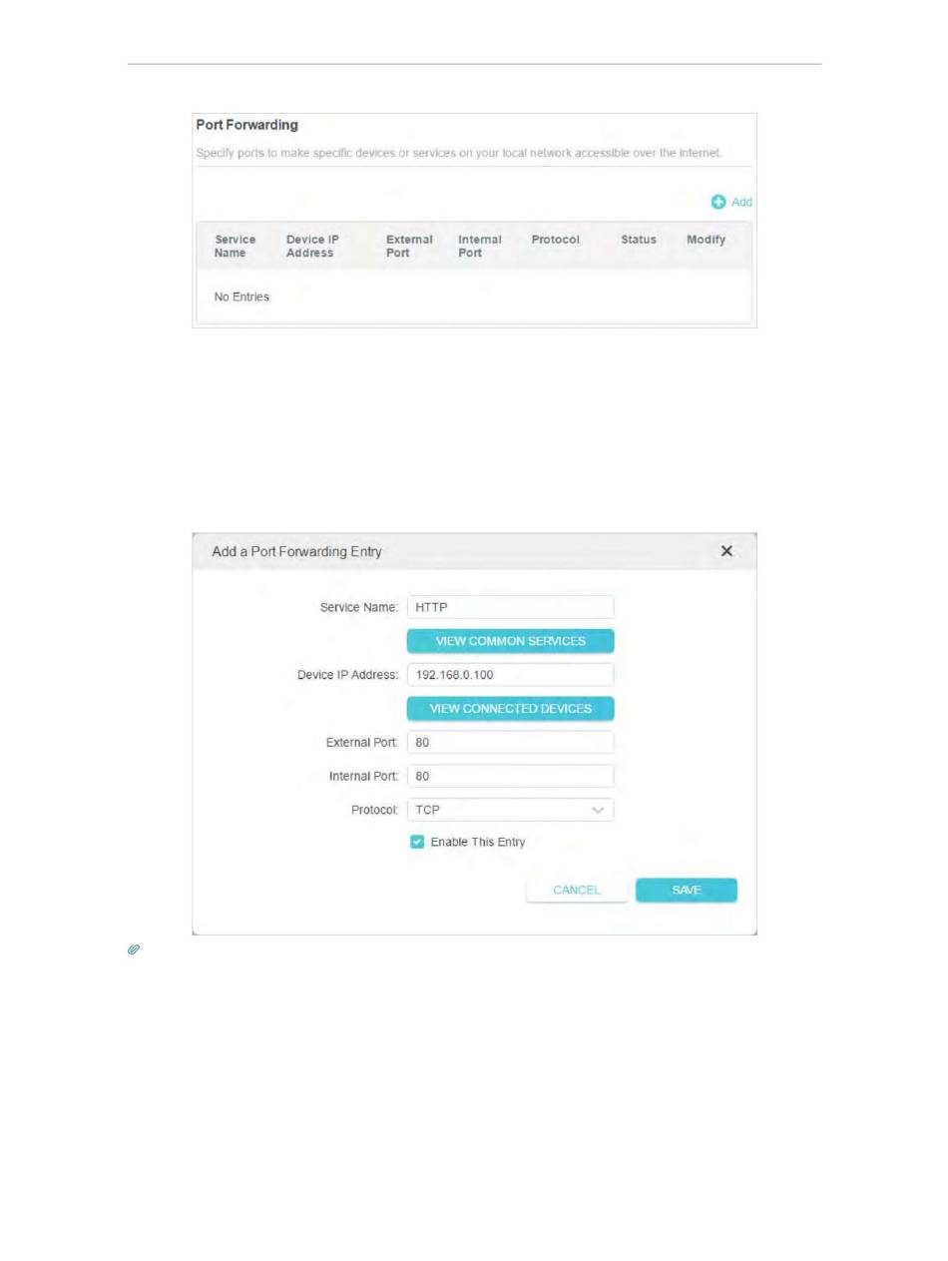Viewport: 948px width, 1261px height.
Task: Cancel the port forwarding entry
Action: point(576,890)
